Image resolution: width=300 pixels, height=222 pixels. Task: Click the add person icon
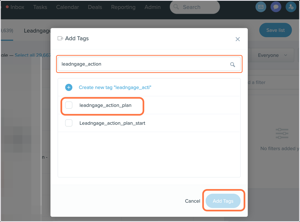coord(291,7)
